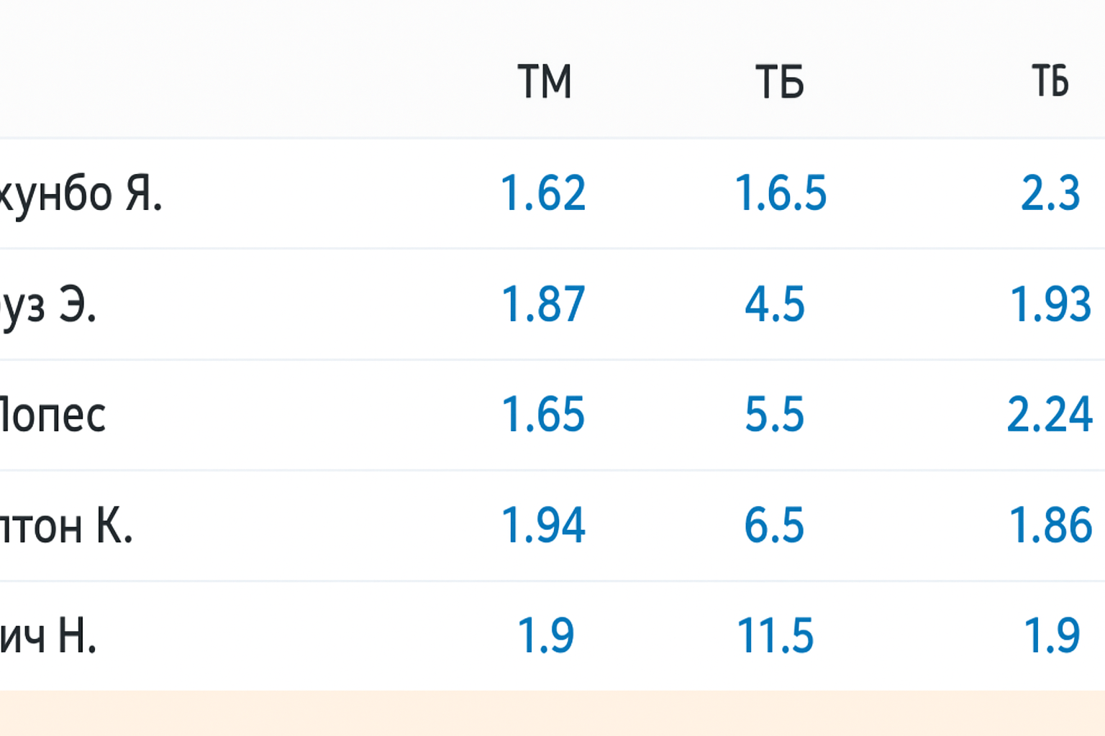
Task: Click the 5.5 total value
Action: [775, 415]
